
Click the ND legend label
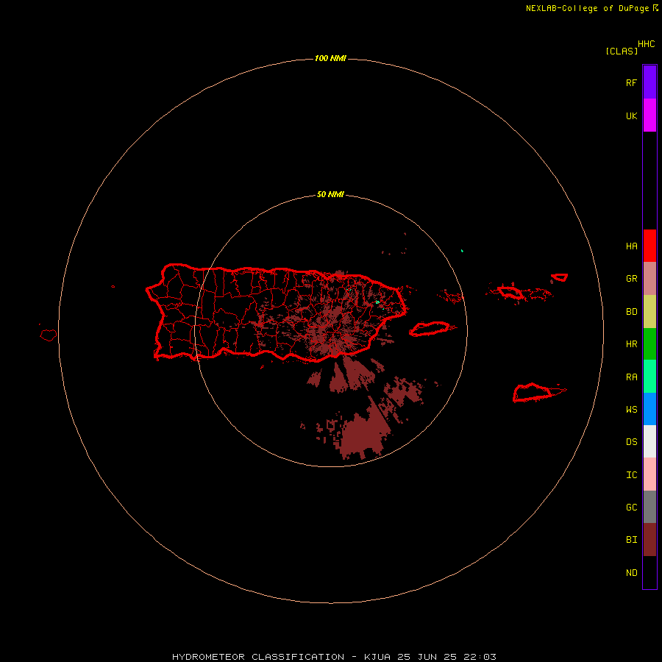pyautogui.click(x=631, y=572)
